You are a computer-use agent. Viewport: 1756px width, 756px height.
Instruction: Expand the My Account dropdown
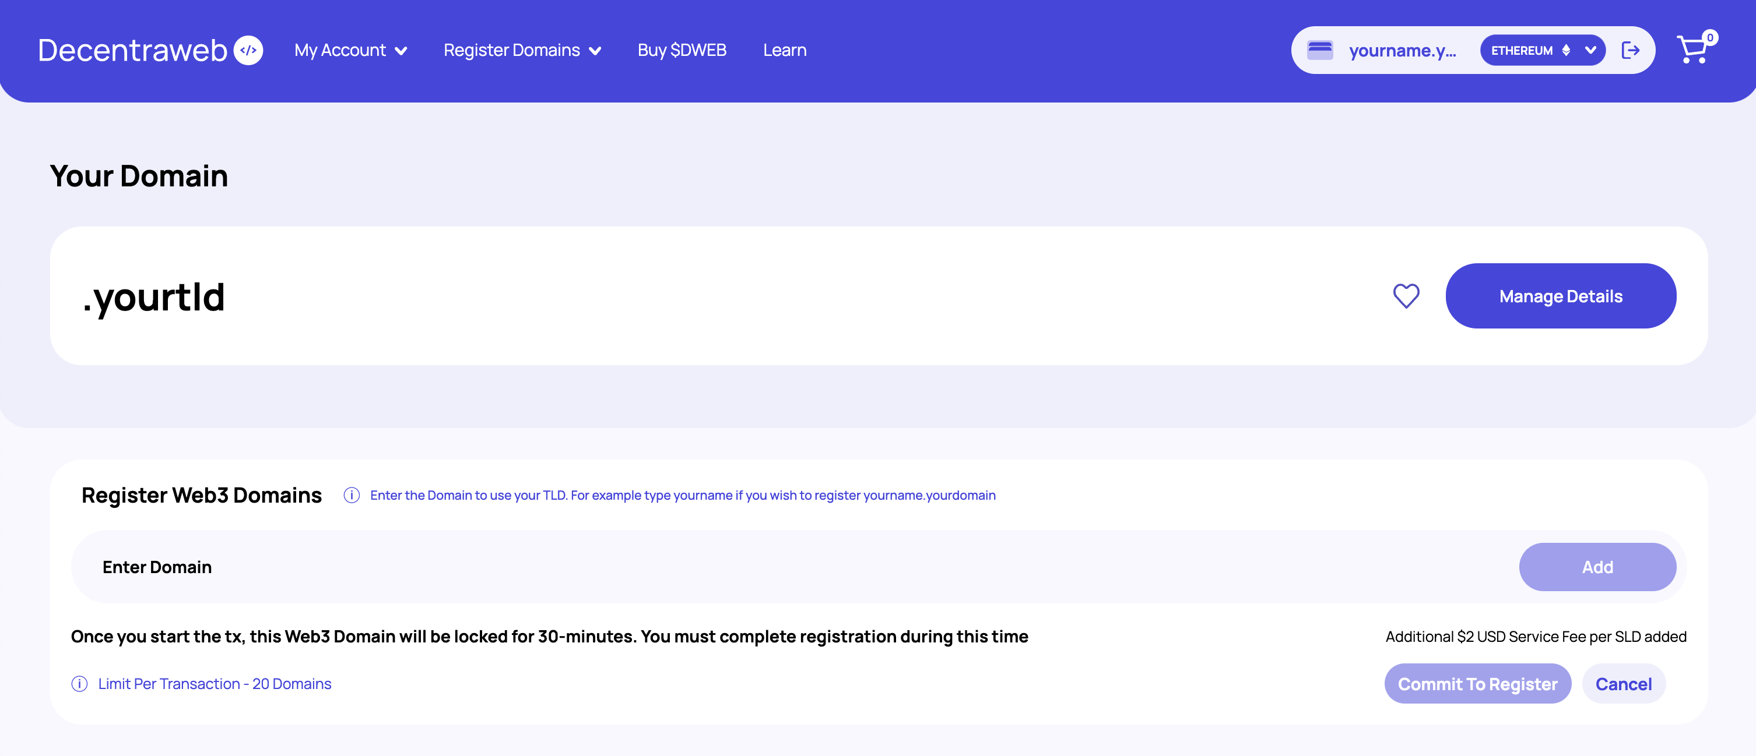coord(350,51)
